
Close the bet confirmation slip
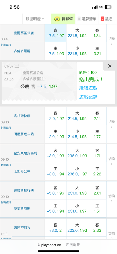[110, 66]
